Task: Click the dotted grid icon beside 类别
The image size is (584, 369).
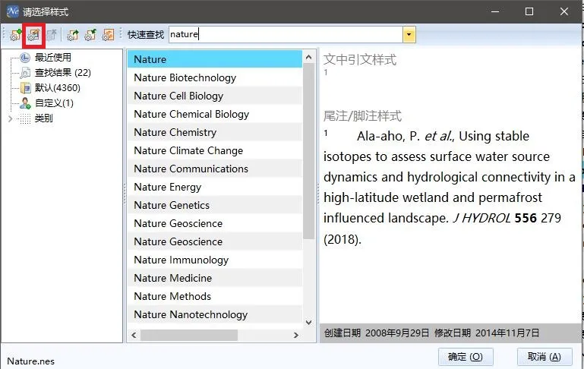Action: [25, 118]
